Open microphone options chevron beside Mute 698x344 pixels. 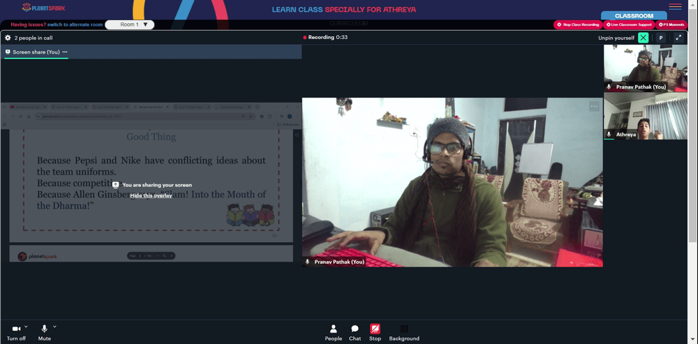[x=54, y=326]
